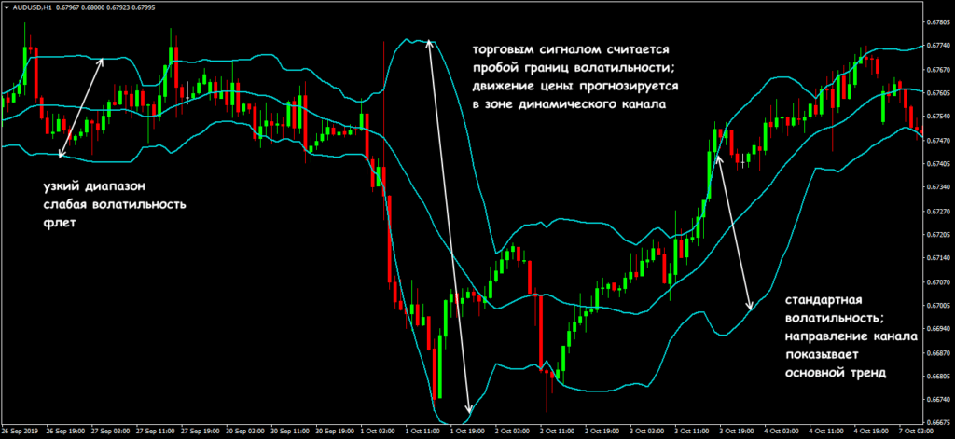This screenshot has width=955, height=439.
Task: Click the 0.67405 price scale label
Action: click(x=935, y=164)
